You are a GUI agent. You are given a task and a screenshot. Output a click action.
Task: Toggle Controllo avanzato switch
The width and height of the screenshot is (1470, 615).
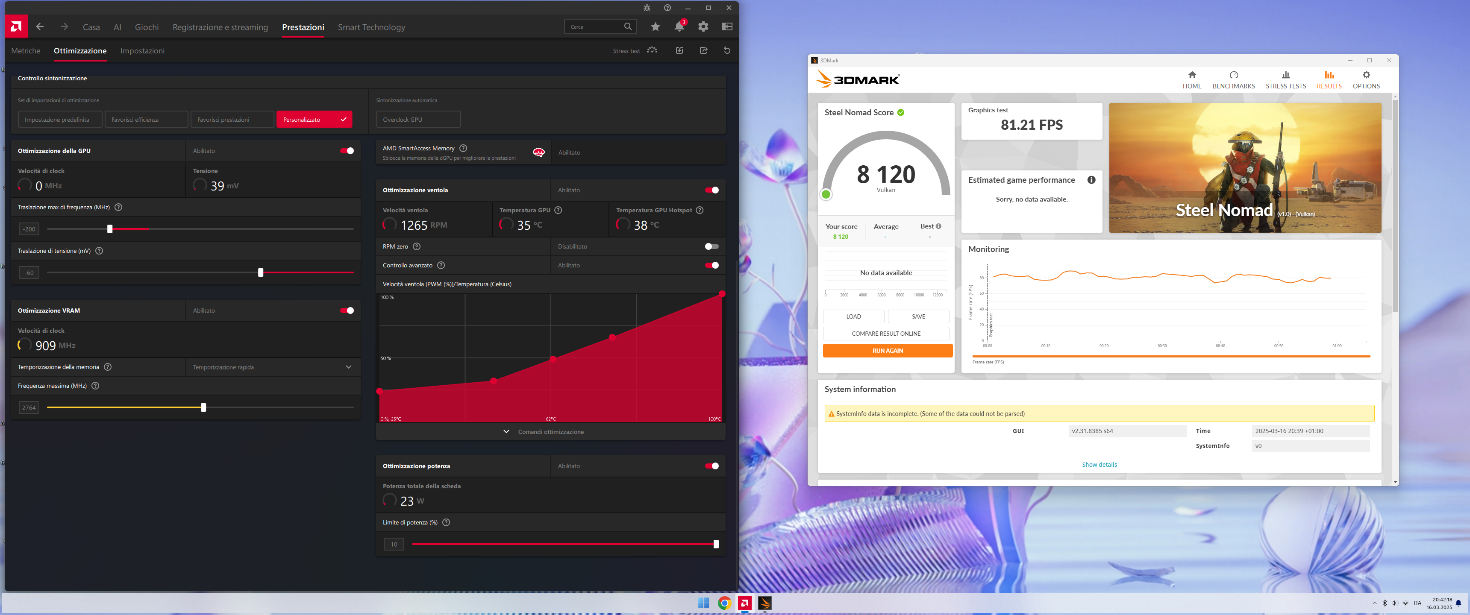click(x=711, y=265)
